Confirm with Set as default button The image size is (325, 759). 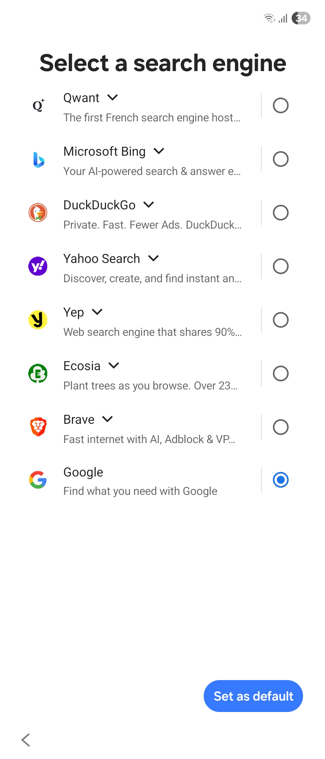(253, 696)
